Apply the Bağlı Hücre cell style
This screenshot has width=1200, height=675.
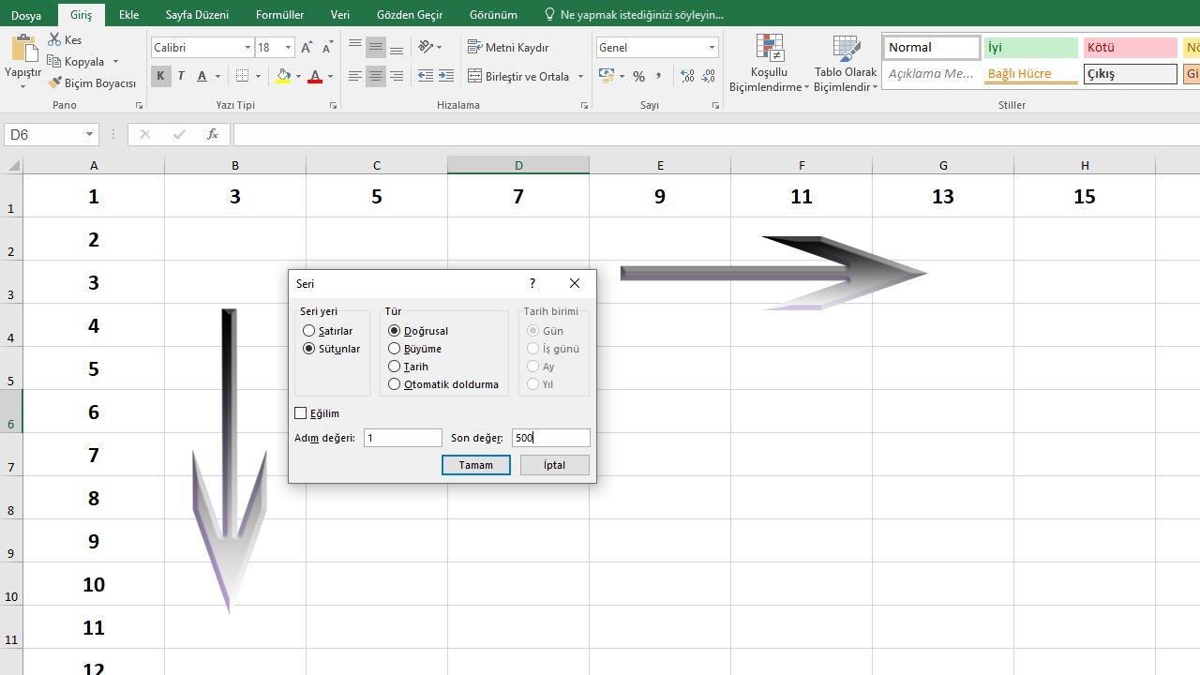tap(1031, 74)
